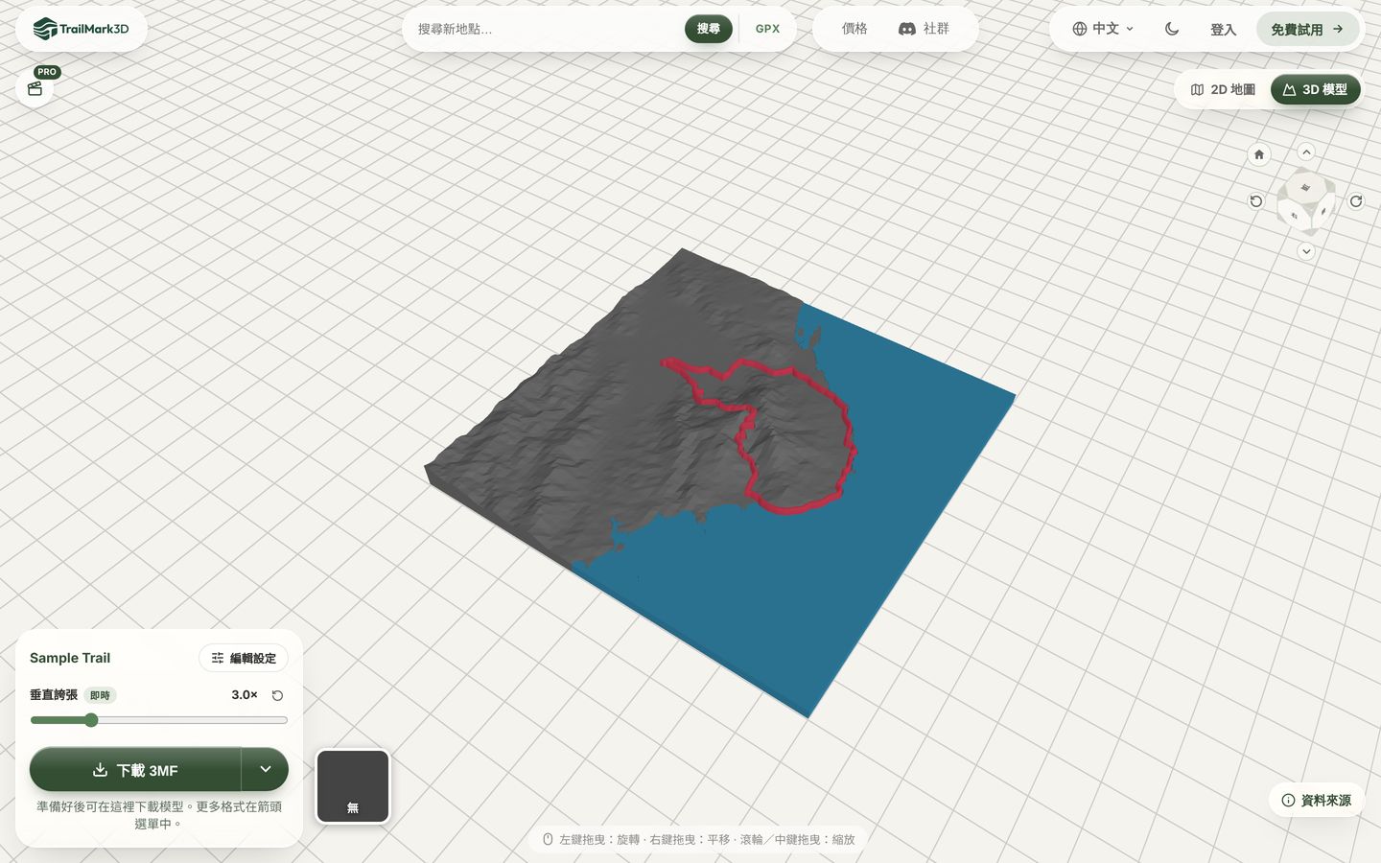Open 資料來源 data sources info
Image resolution: width=1381 pixels, height=863 pixels.
[x=1316, y=800]
